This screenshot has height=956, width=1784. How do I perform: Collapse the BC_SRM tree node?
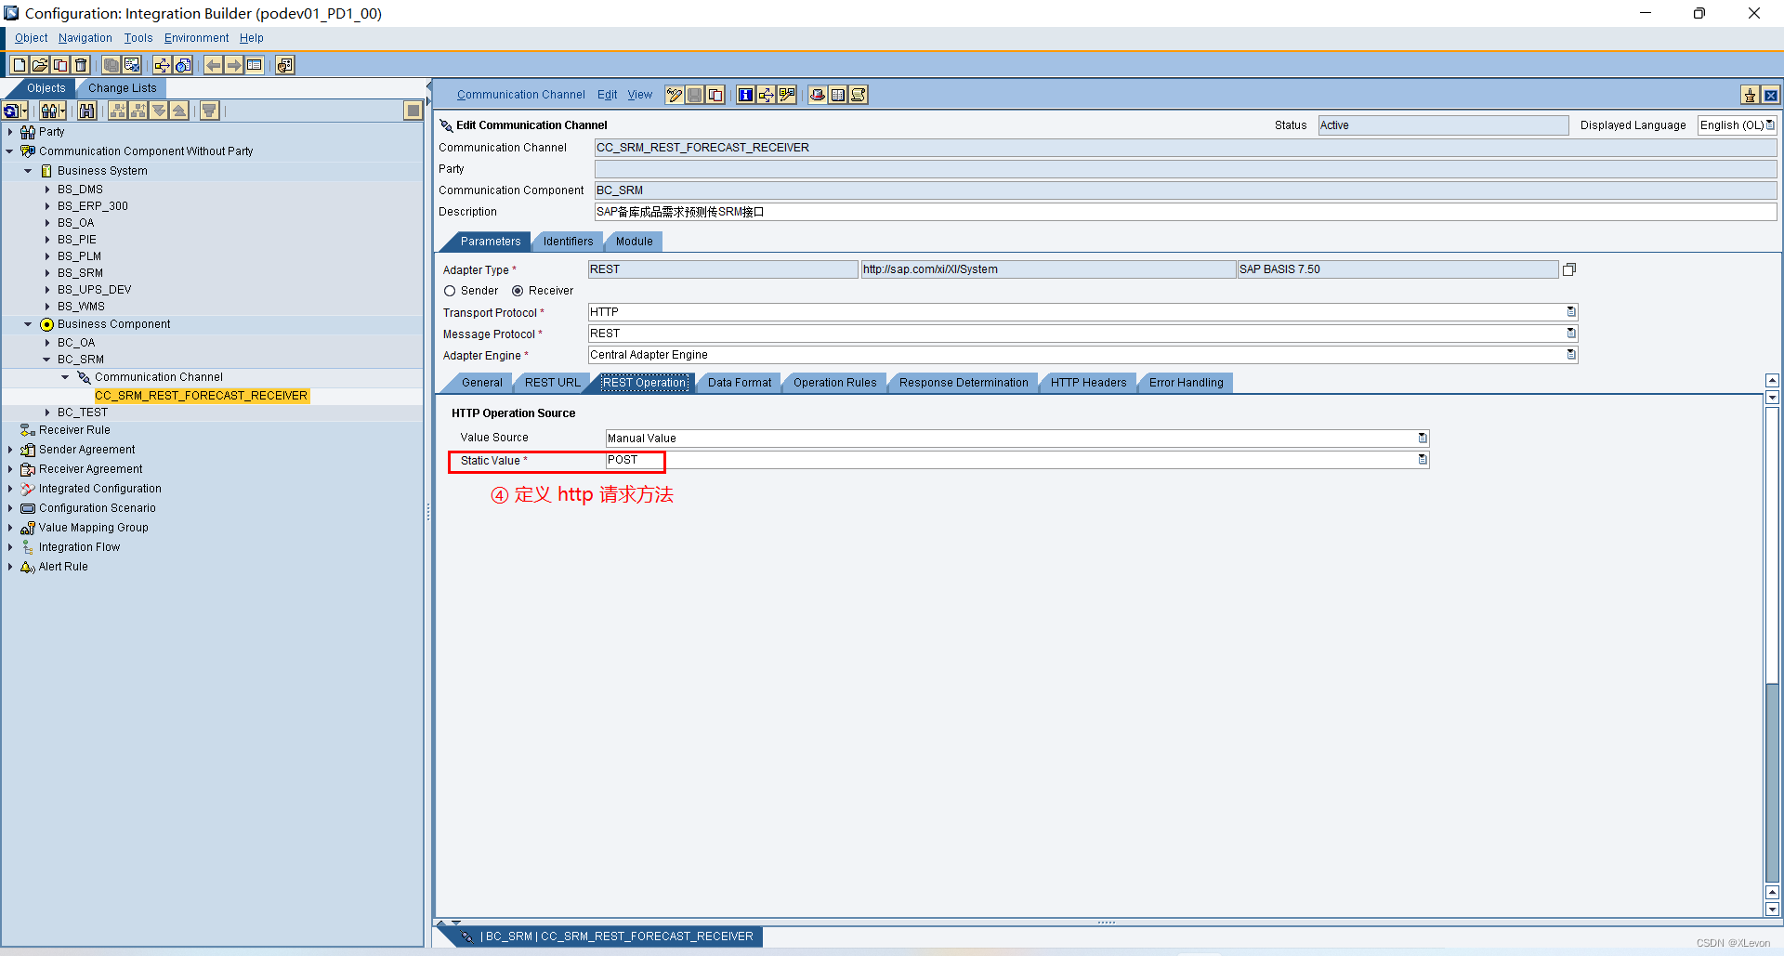(46, 360)
